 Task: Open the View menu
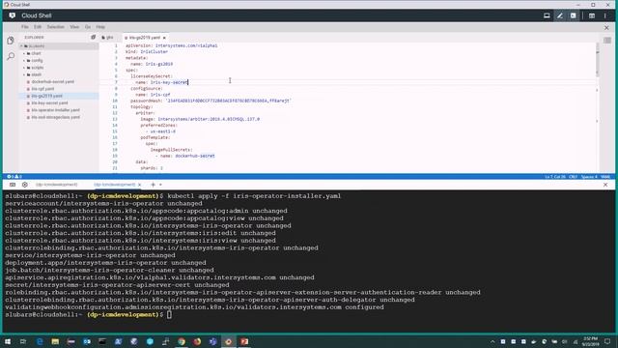pyautogui.click(x=74, y=27)
